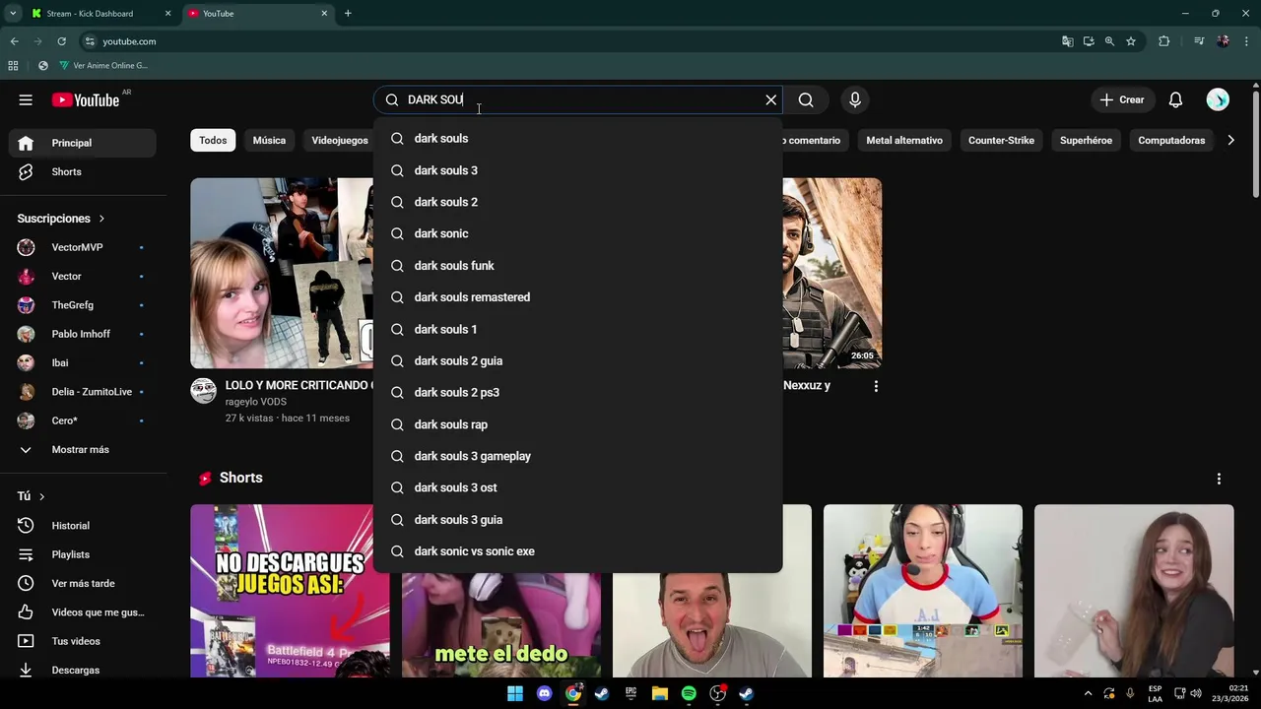The image size is (1261, 709).
Task: Open Ver más tarde in the sidebar
Action: tap(83, 583)
